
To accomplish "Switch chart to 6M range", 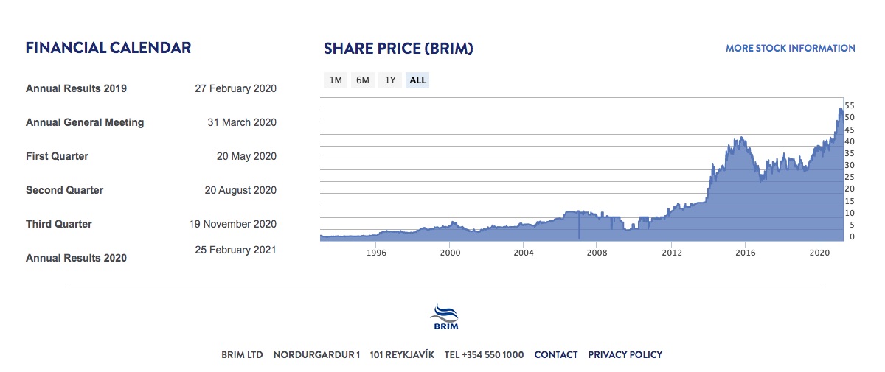I will click(x=363, y=80).
